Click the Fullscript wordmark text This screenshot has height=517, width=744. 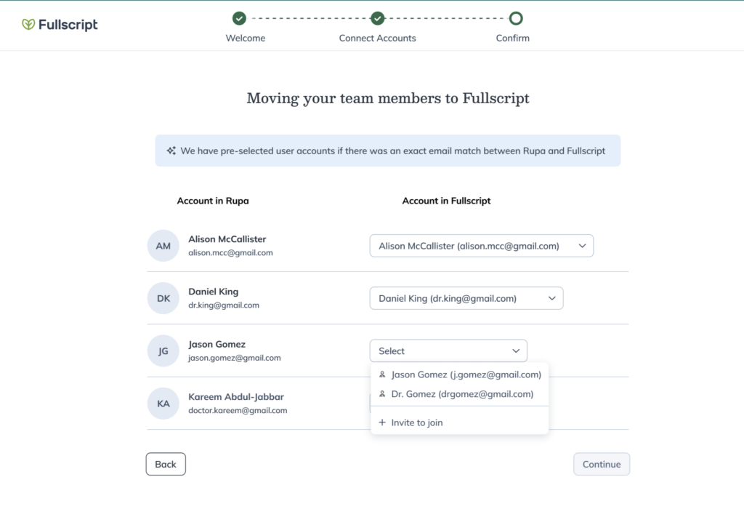pyautogui.click(x=68, y=25)
